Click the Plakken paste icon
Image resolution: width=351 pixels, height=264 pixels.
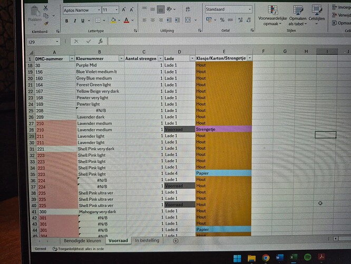(x=35, y=14)
